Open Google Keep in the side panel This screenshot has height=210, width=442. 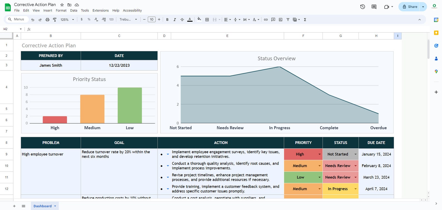436,33
